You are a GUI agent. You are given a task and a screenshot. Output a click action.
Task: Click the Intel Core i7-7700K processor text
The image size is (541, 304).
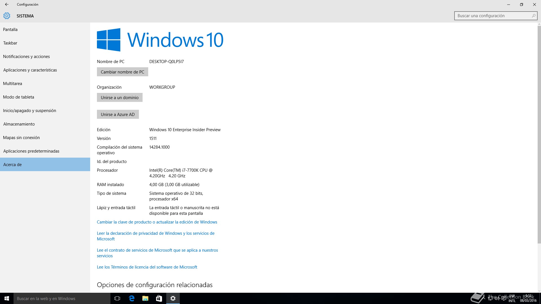click(181, 173)
